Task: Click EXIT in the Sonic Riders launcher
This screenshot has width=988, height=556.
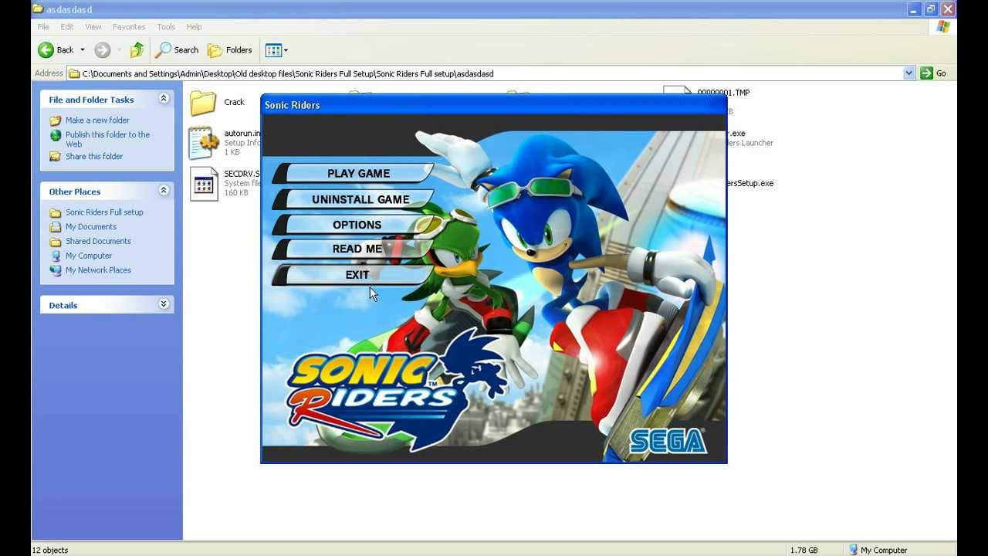Action: 357,275
